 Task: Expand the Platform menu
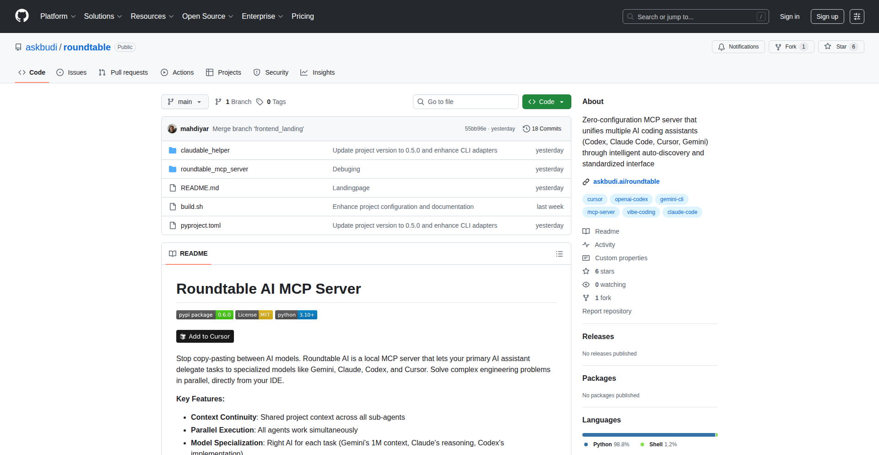(58, 16)
